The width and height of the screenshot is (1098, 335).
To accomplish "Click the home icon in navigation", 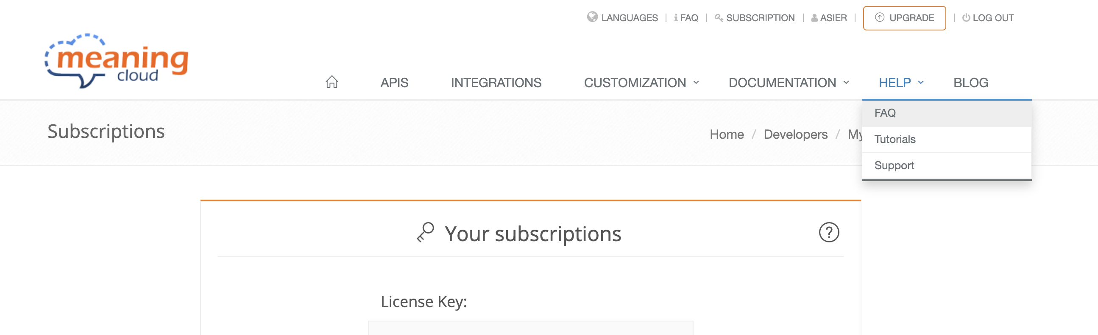I will click(x=332, y=82).
